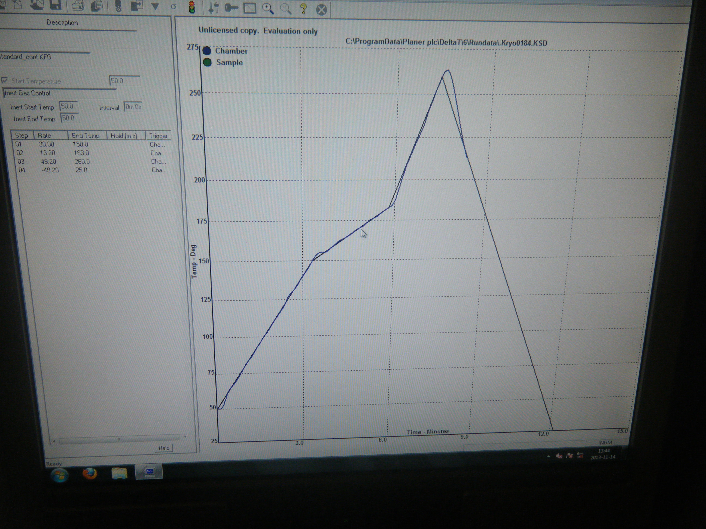Click the DeltaT application taskbar button
706x529 pixels.
[149, 472]
